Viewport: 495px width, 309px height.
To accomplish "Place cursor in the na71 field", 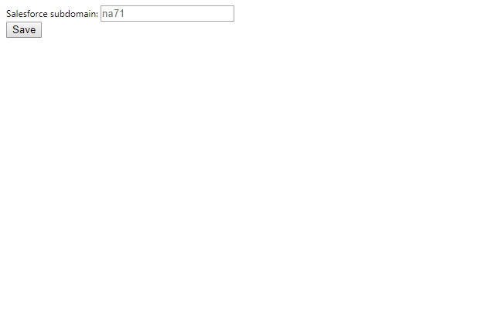I will [x=167, y=14].
